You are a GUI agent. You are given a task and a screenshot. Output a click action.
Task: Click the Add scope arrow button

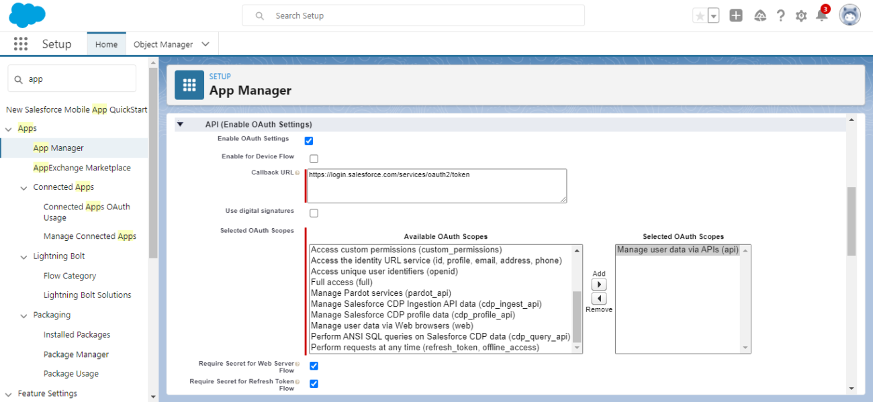point(598,285)
